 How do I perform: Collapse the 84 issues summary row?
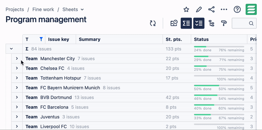11,49
